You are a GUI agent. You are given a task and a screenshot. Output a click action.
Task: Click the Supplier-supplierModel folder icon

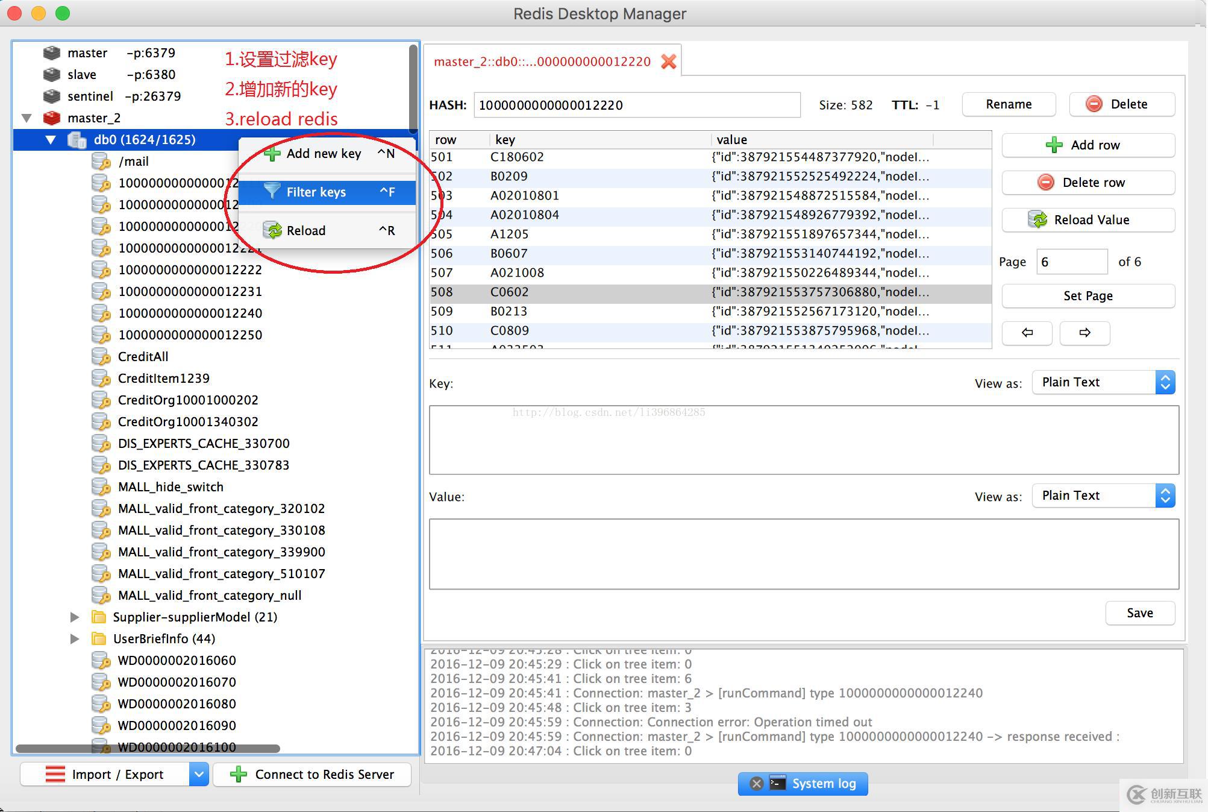coord(98,617)
